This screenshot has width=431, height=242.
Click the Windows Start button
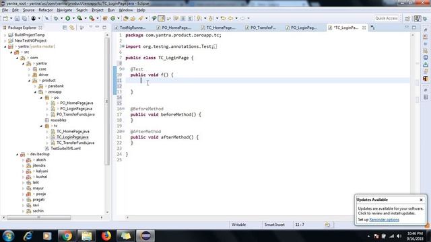click(x=9, y=236)
